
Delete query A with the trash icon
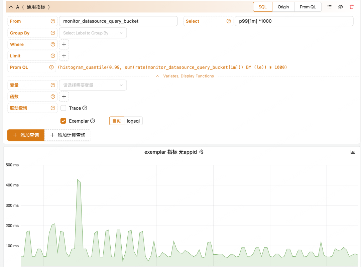352,7
